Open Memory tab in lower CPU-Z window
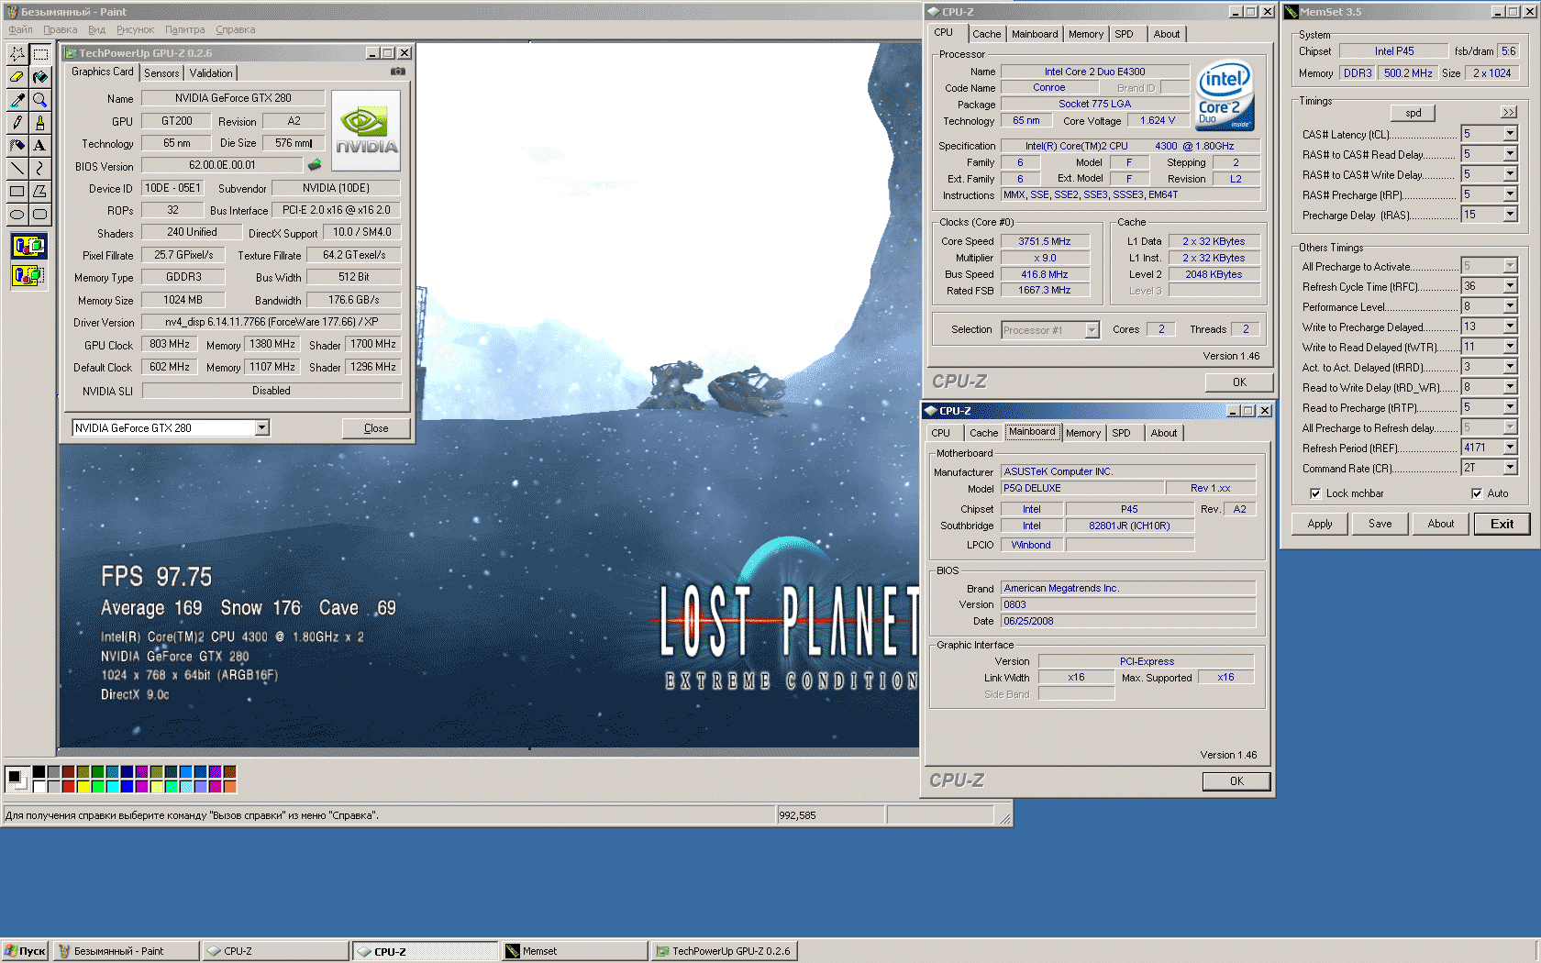This screenshot has width=1541, height=963. [x=1083, y=433]
